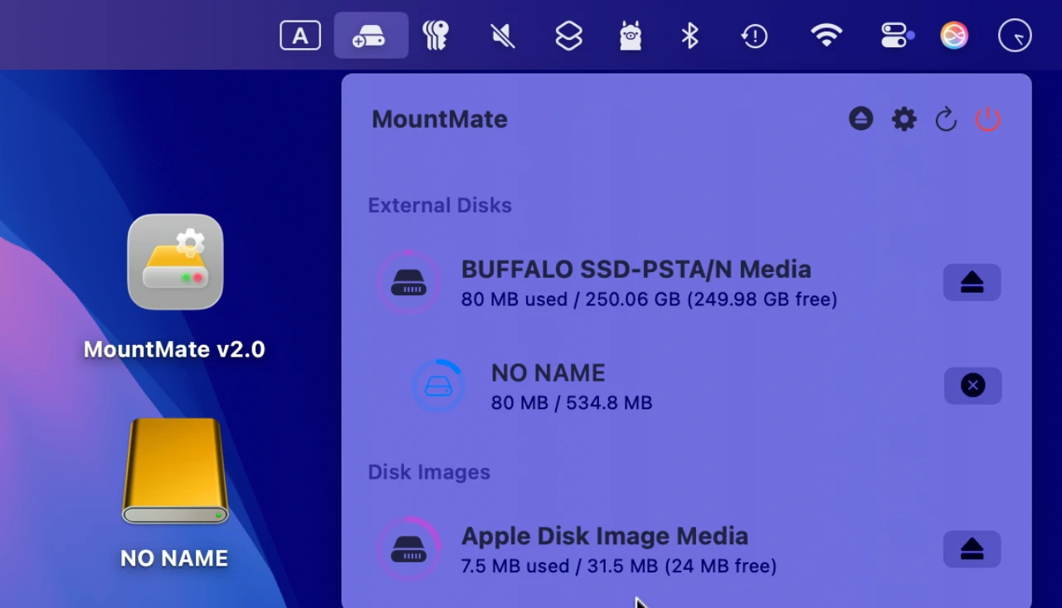Open the Ollama llama menu bar icon
This screenshot has height=608, width=1062.
point(631,35)
